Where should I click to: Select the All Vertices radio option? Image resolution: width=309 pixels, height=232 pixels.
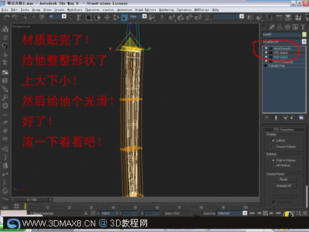point(273,165)
